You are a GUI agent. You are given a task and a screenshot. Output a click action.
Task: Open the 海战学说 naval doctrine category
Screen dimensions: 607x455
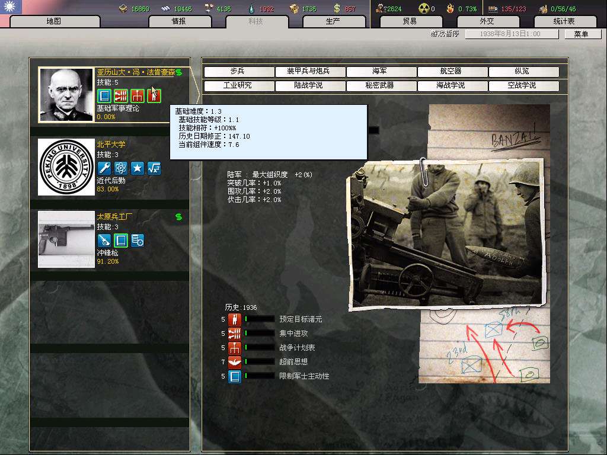pyautogui.click(x=452, y=86)
